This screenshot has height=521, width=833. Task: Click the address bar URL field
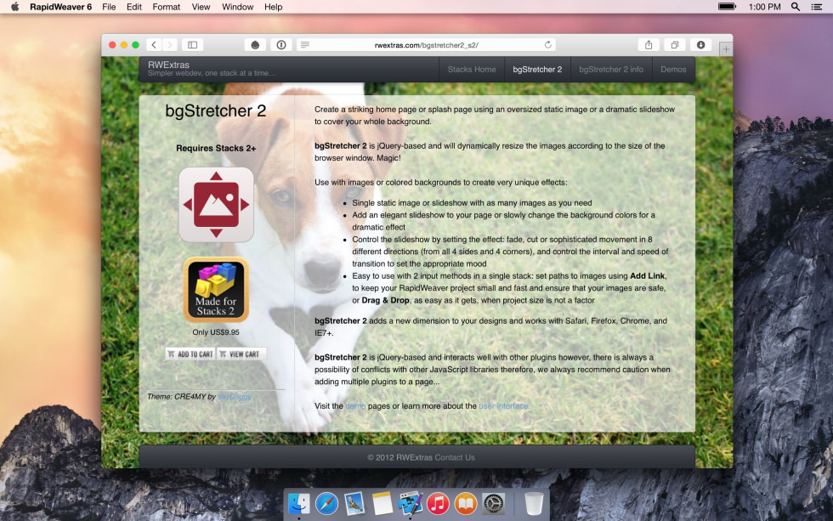pyautogui.click(x=426, y=45)
